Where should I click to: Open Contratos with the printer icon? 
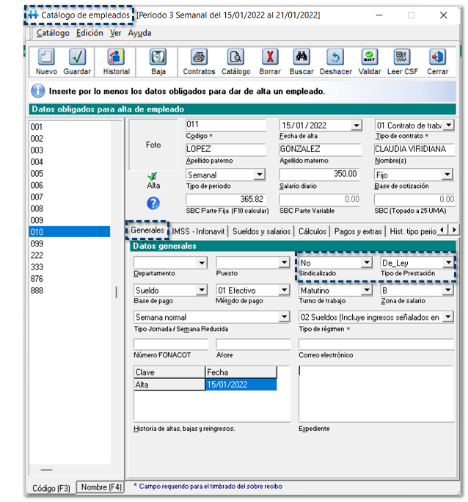(199, 57)
